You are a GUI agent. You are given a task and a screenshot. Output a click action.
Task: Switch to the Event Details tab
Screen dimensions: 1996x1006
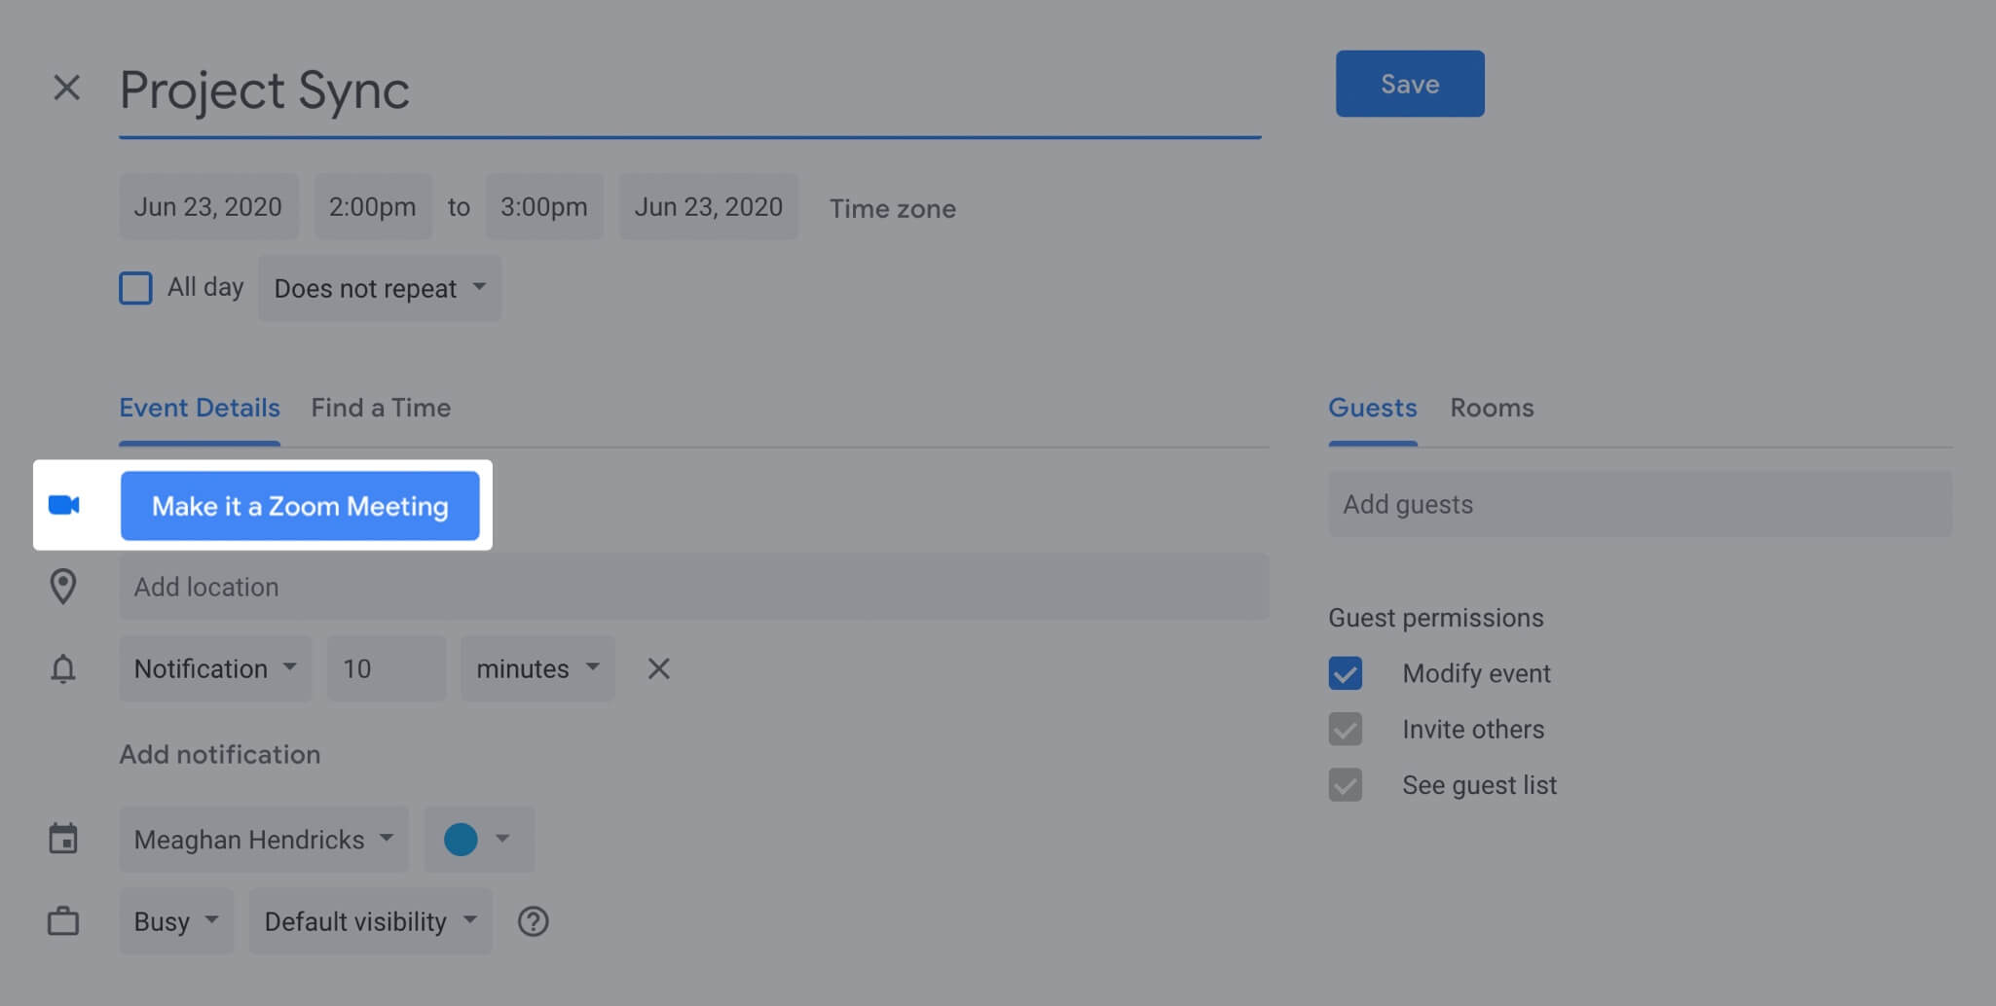pyautogui.click(x=200, y=408)
